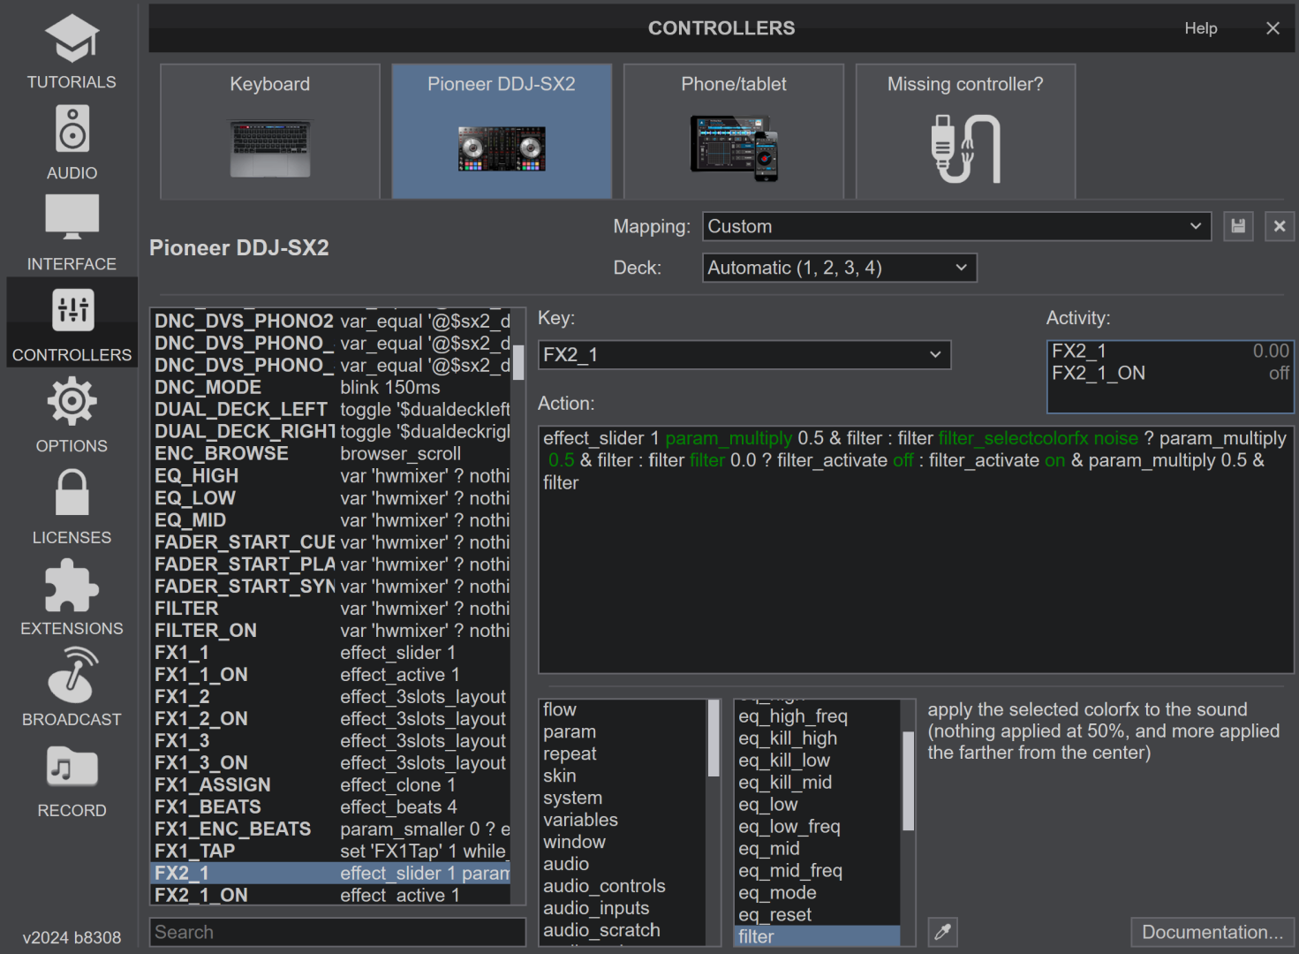The width and height of the screenshot is (1299, 954).
Task: Select the Phone/tablet controller tile
Action: (x=734, y=131)
